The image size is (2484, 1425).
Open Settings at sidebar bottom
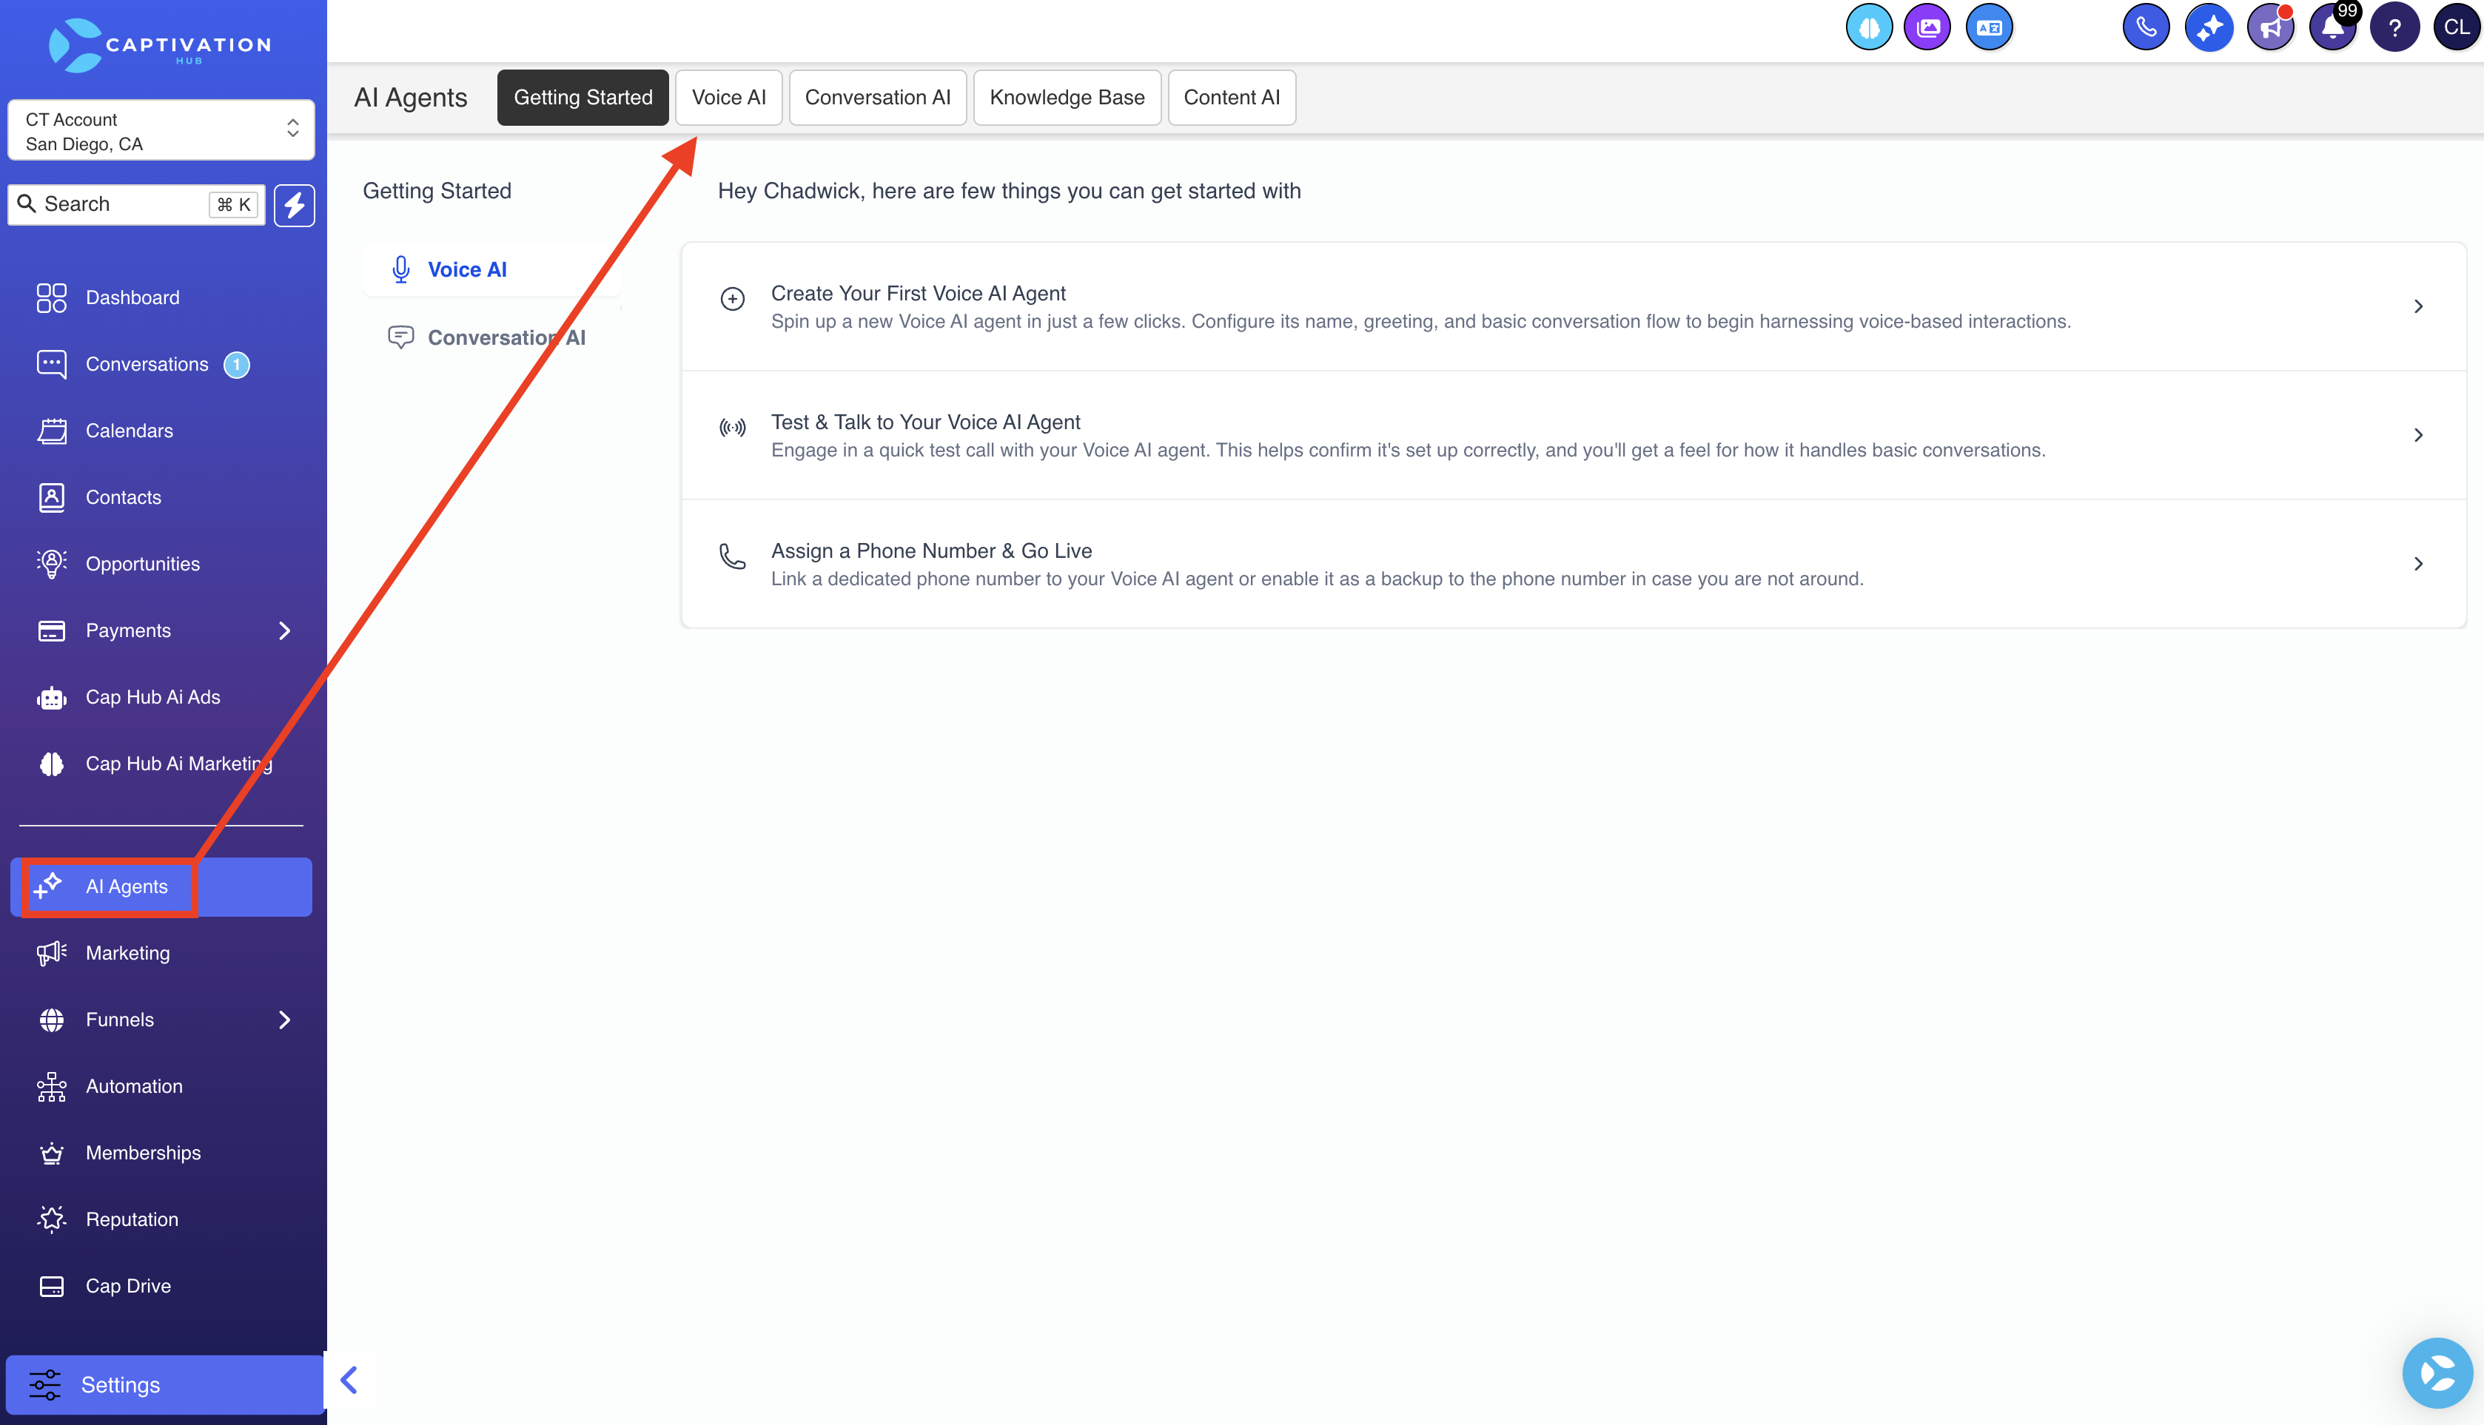(x=164, y=1385)
